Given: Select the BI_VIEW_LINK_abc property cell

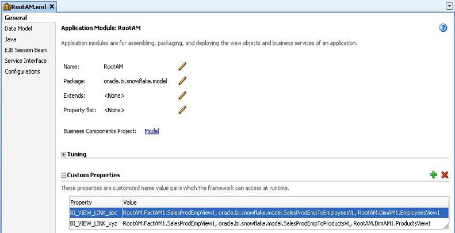Looking at the screenshot, I should [95, 213].
